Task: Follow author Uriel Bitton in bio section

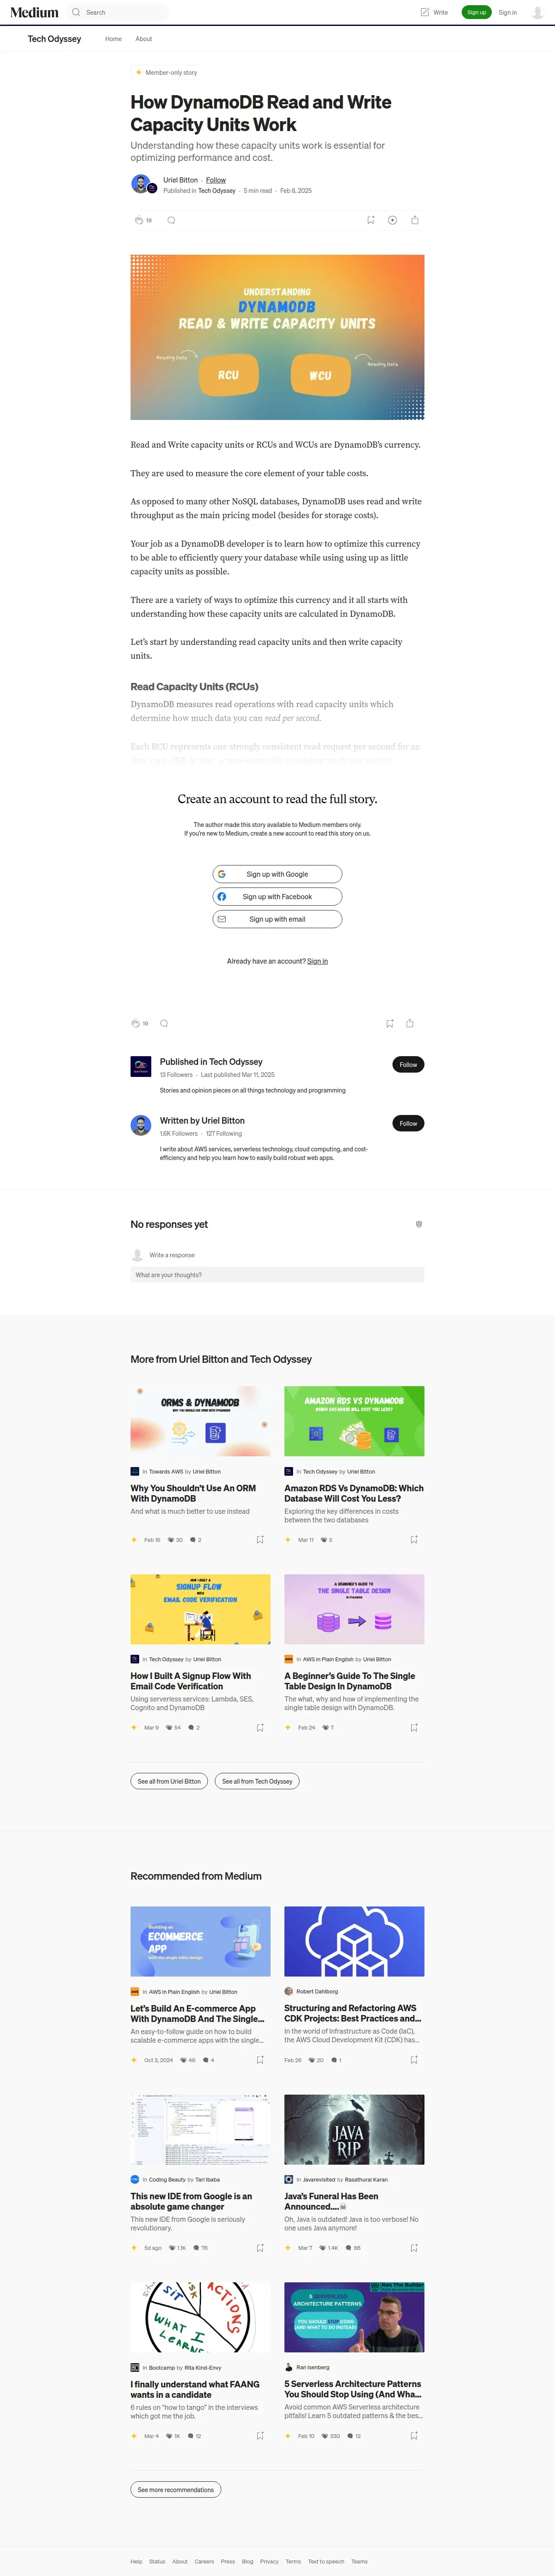Action: click(x=408, y=1123)
